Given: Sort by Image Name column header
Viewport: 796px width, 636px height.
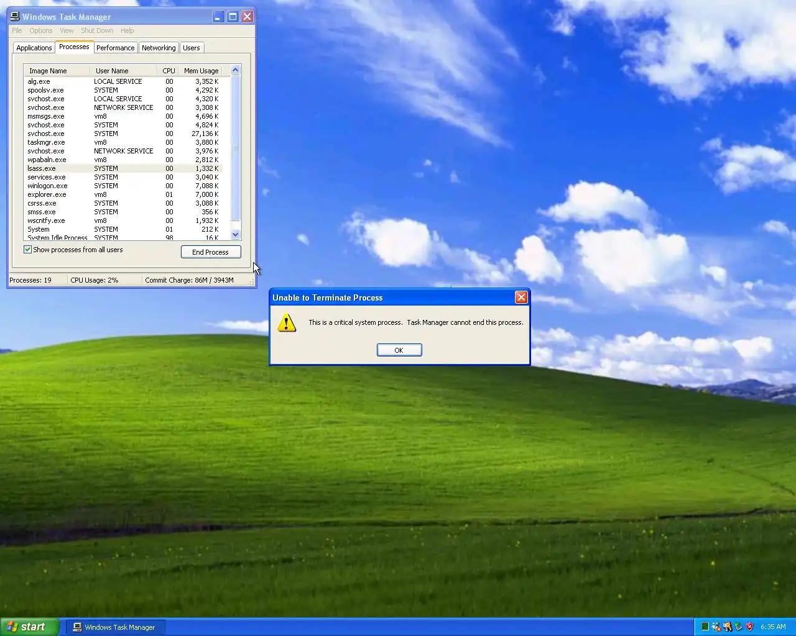Looking at the screenshot, I should 57,71.
